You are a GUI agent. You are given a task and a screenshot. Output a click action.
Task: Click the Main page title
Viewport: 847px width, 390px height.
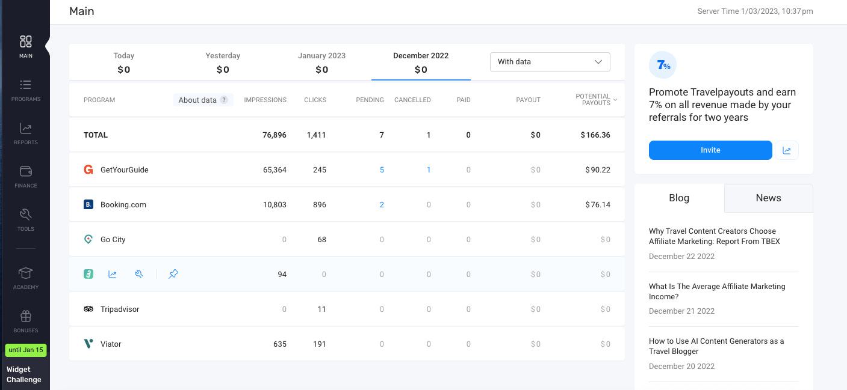pyautogui.click(x=82, y=11)
